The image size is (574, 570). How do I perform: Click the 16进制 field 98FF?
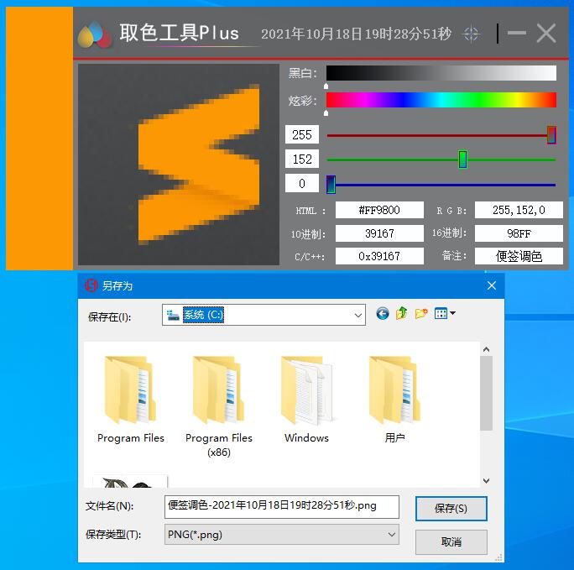pyautogui.click(x=519, y=233)
